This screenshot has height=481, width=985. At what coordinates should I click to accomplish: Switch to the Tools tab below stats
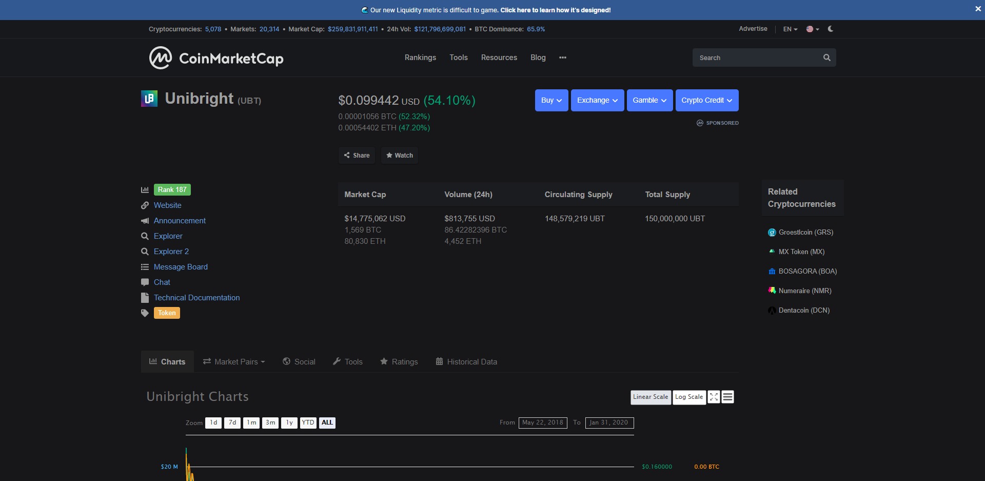[348, 362]
